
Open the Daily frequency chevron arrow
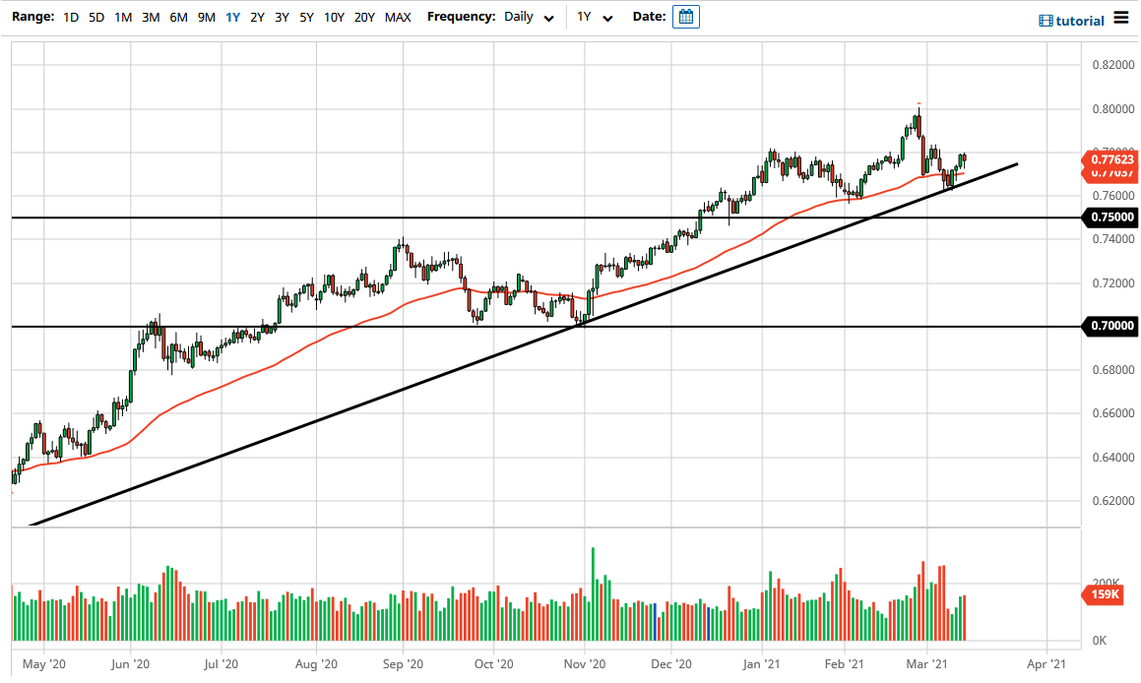[x=547, y=17]
